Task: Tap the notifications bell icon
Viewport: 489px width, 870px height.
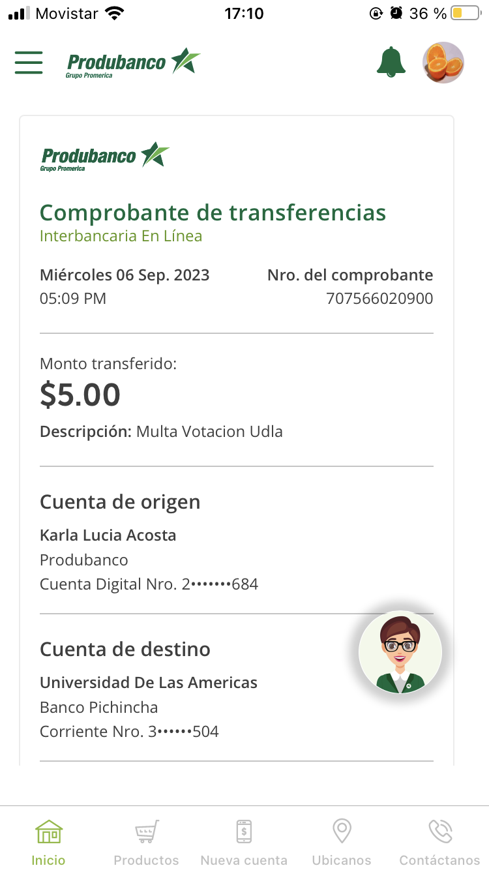Action: click(391, 63)
